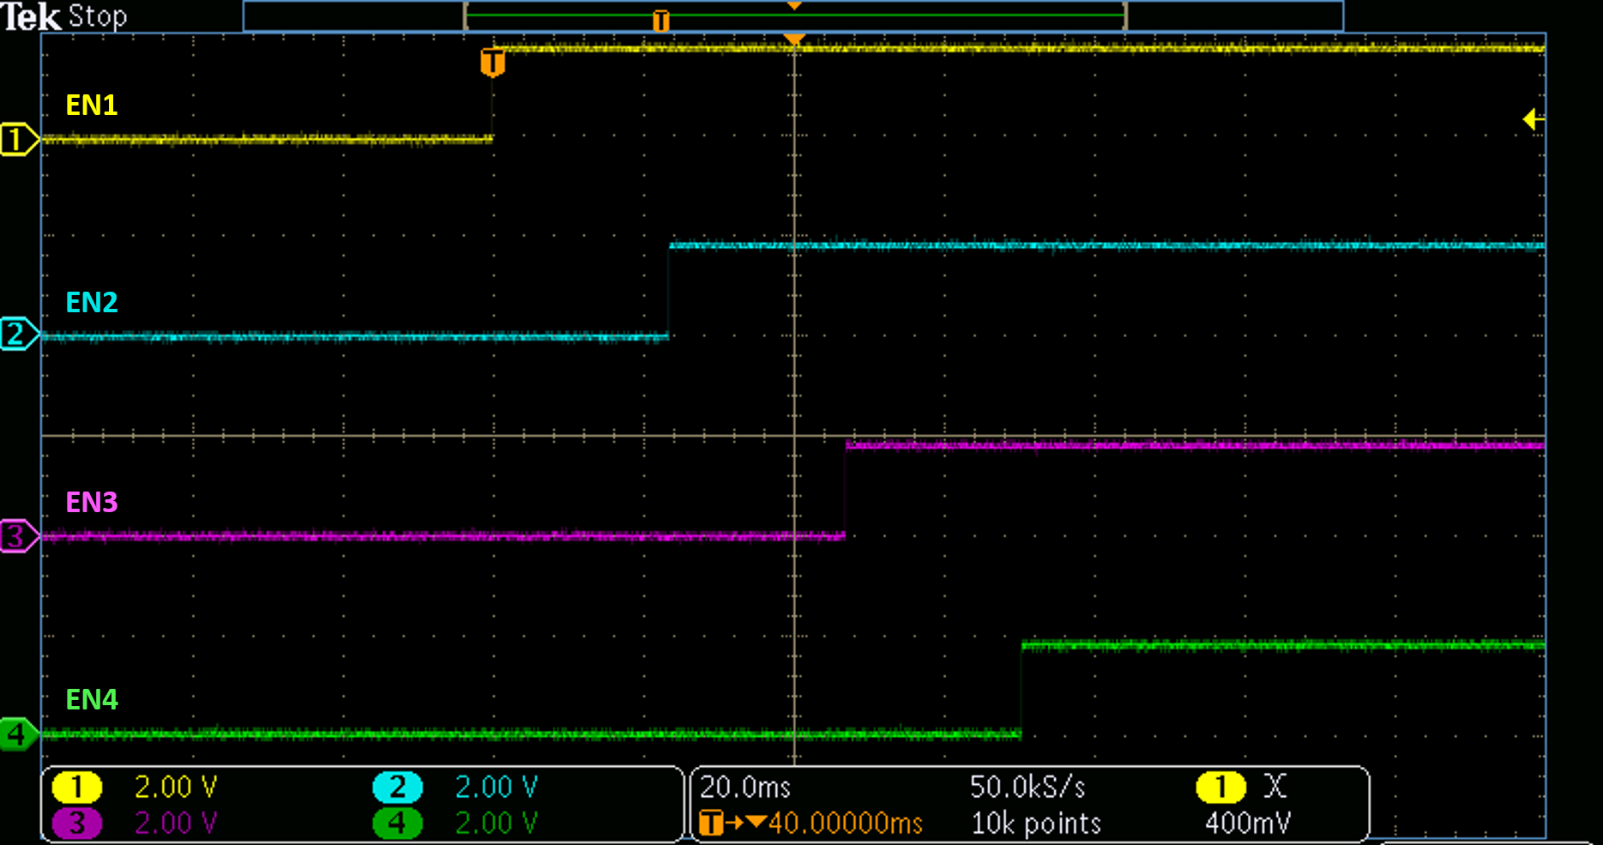
Task: Click the small triangle next to 40.00000ms
Action: (755, 823)
